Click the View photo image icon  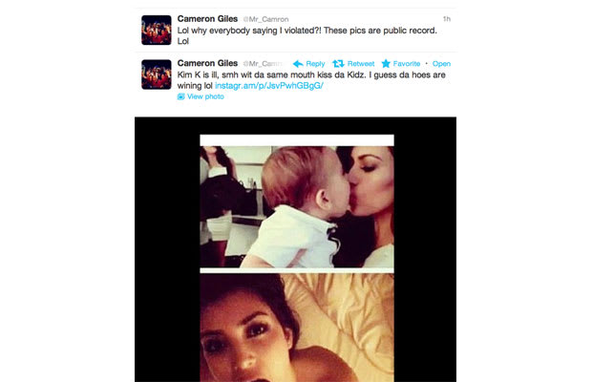180,96
